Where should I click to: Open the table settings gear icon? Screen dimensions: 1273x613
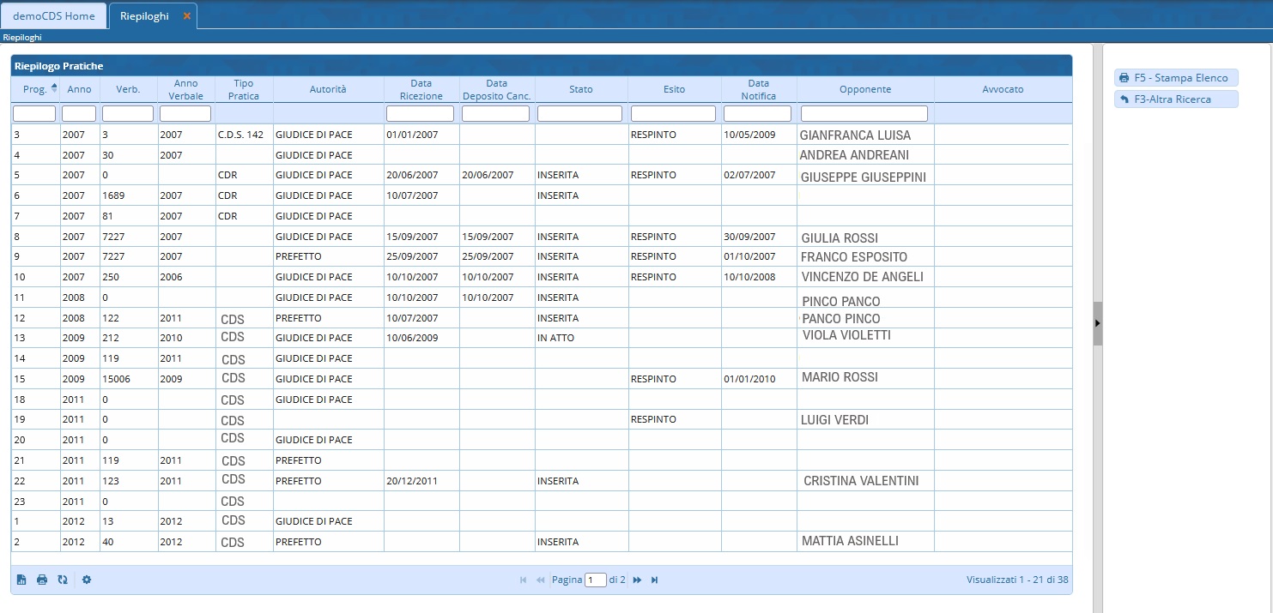[87, 580]
